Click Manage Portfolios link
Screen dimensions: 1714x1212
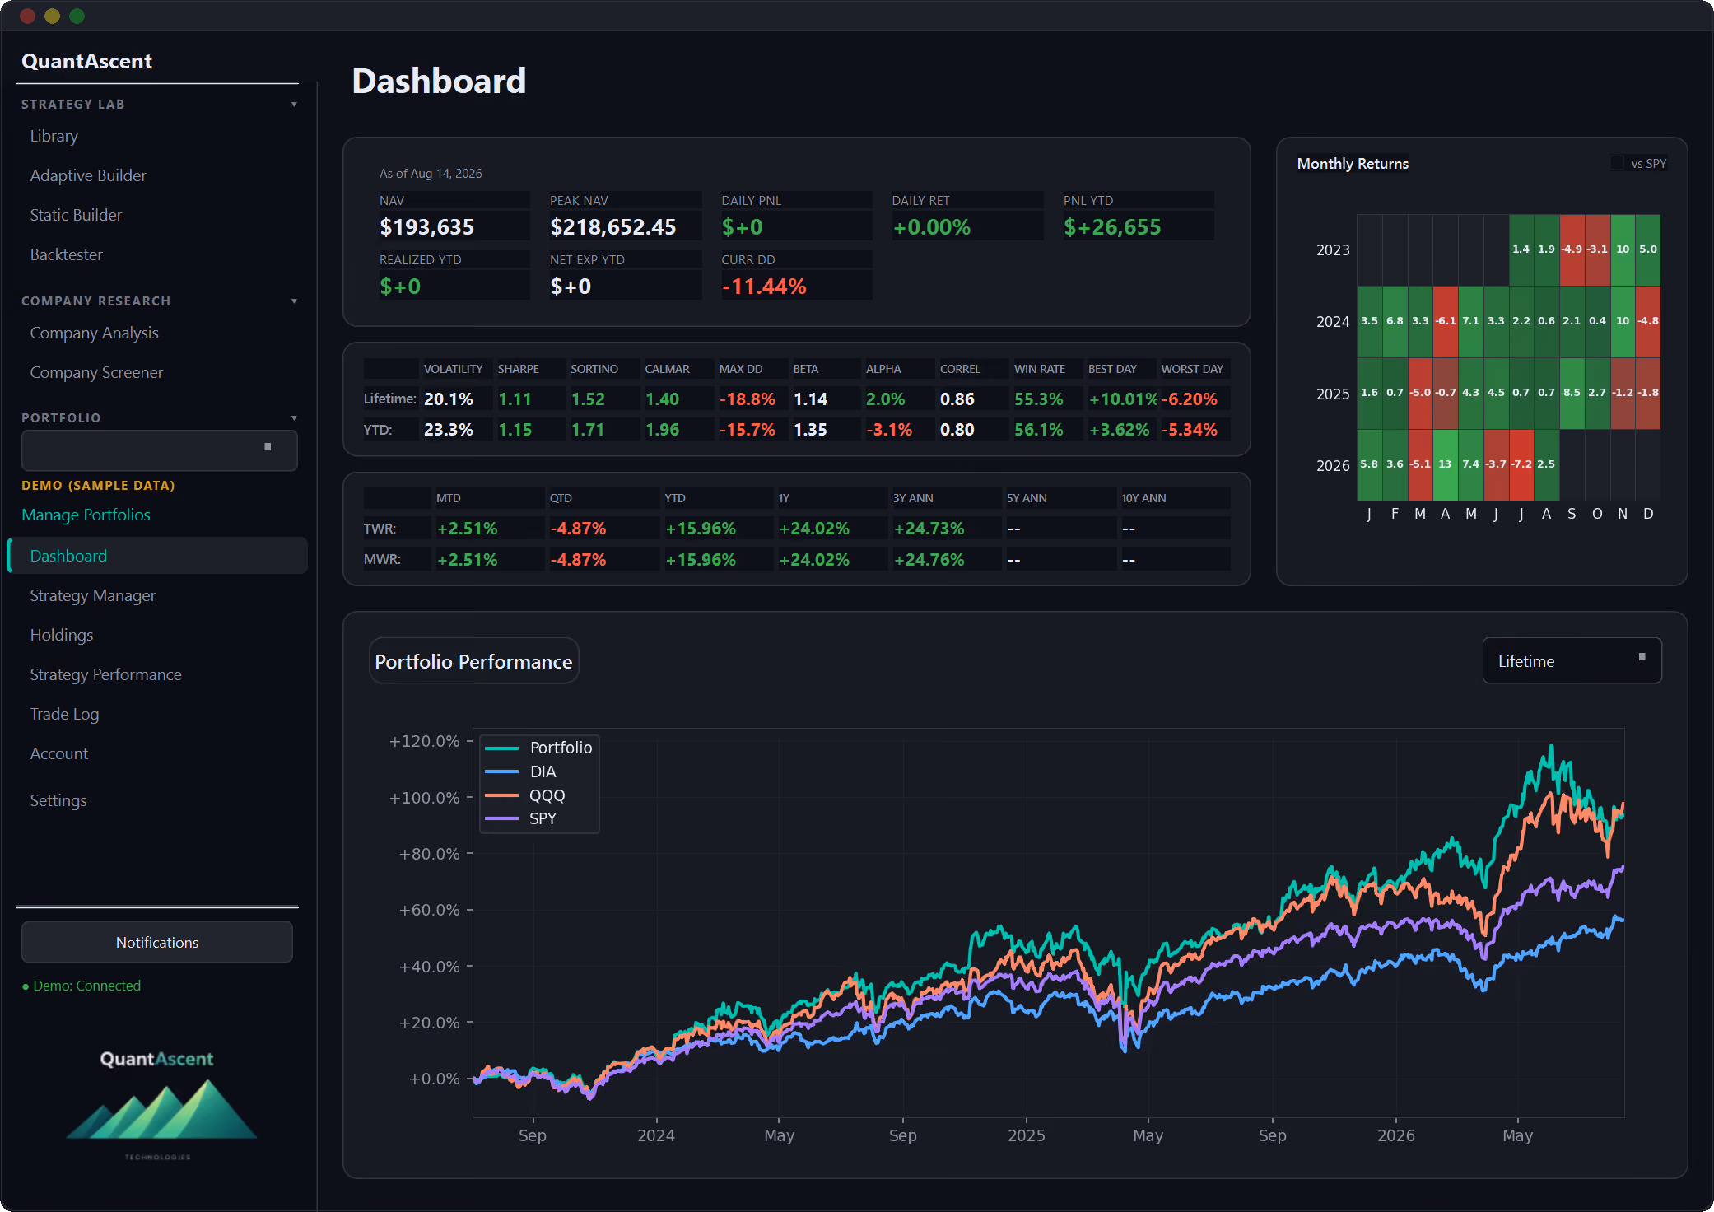click(86, 515)
